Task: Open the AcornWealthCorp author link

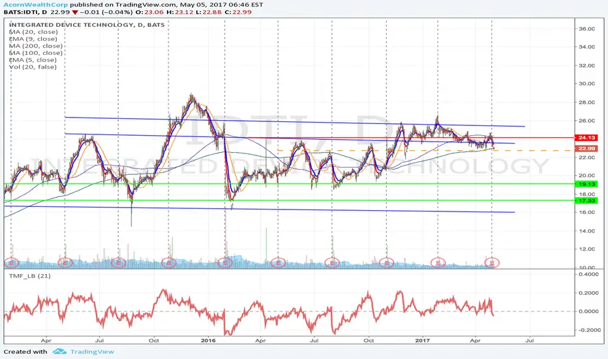Action: [36, 5]
